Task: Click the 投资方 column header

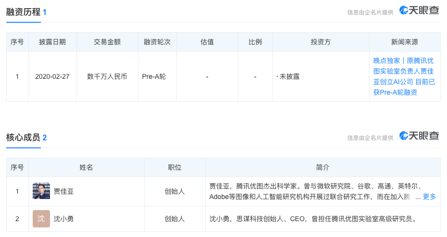Action: [x=321, y=42]
